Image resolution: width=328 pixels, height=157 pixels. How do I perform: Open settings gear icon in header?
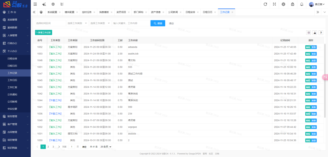click(283, 4)
